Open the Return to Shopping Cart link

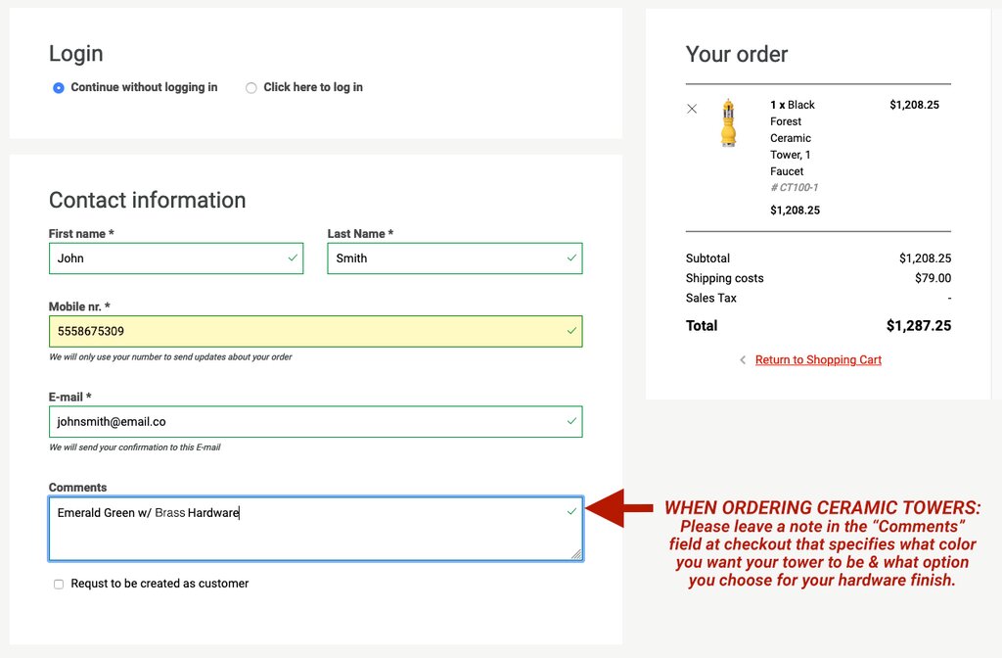pos(818,360)
